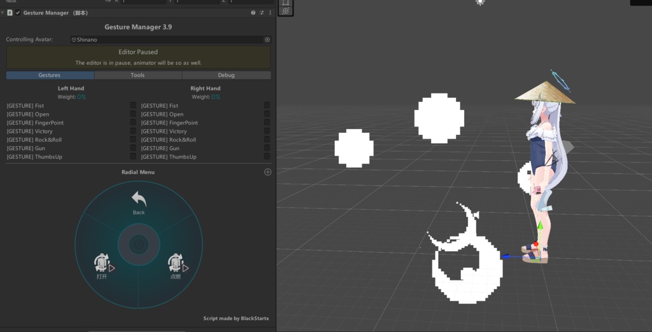Enable Left Hand FingerPoint gesture checkbox
The image size is (652, 332).
click(x=133, y=123)
